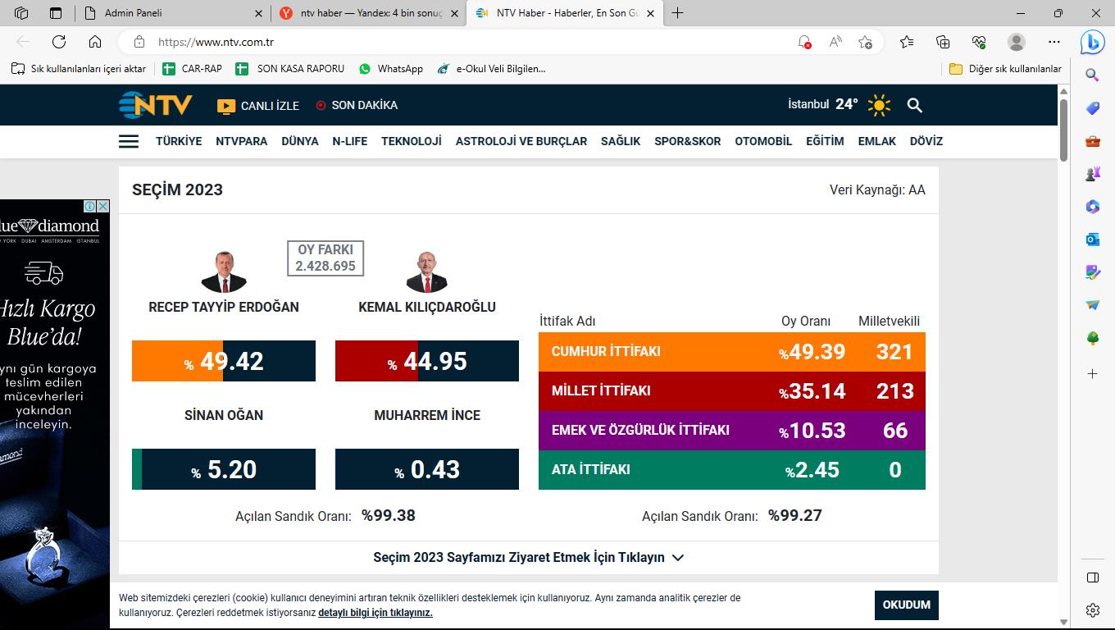Open TEKNOLOJİ menu section
The width and height of the screenshot is (1115, 630).
click(x=411, y=141)
